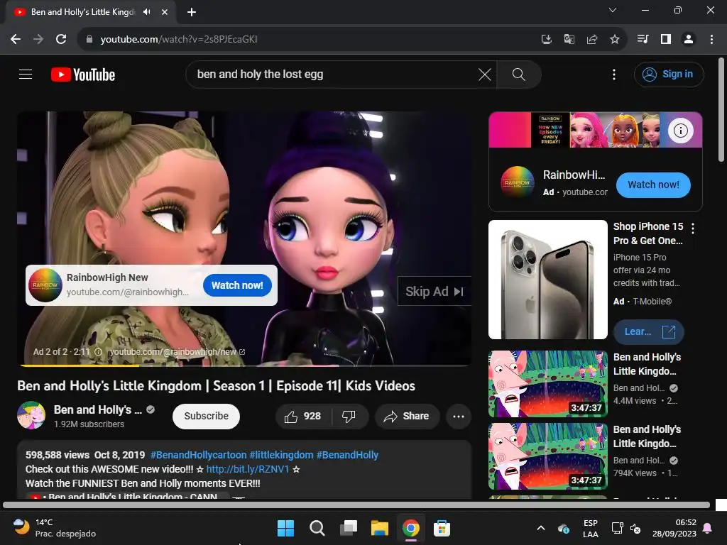Image resolution: width=727 pixels, height=545 pixels.
Task: Click the Share button
Action: (407, 416)
